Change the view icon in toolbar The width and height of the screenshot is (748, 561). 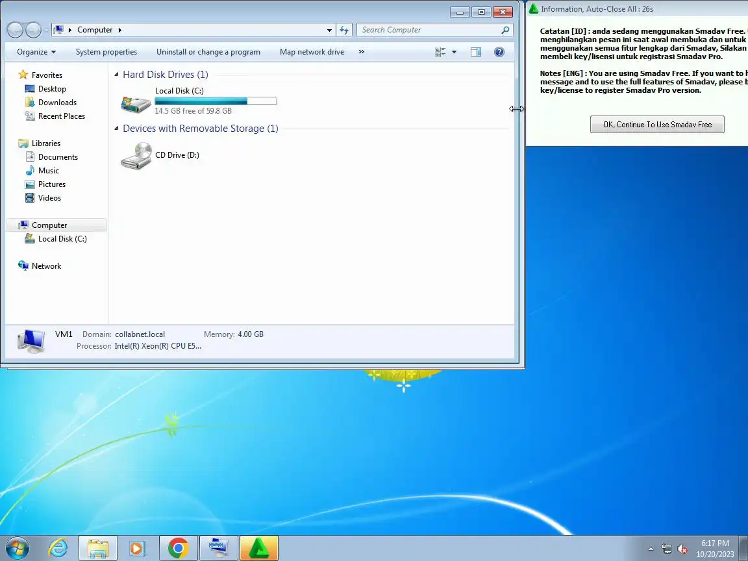point(440,52)
